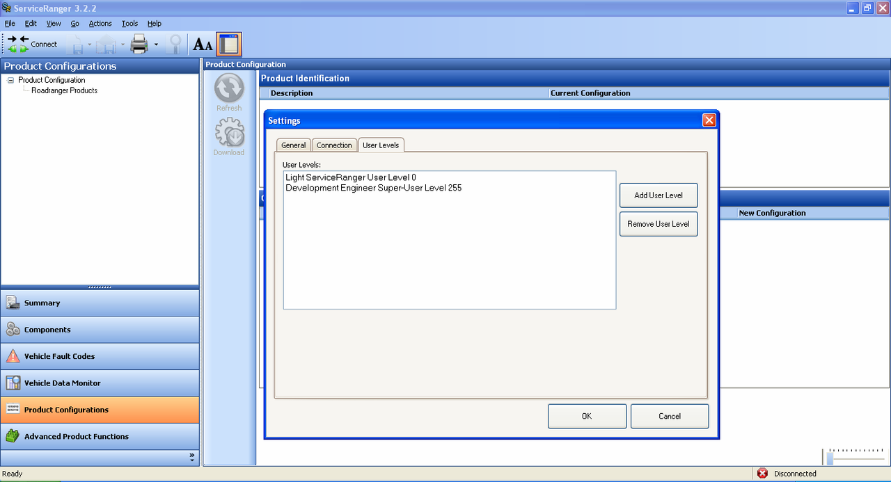Open the View menu

coord(54,23)
